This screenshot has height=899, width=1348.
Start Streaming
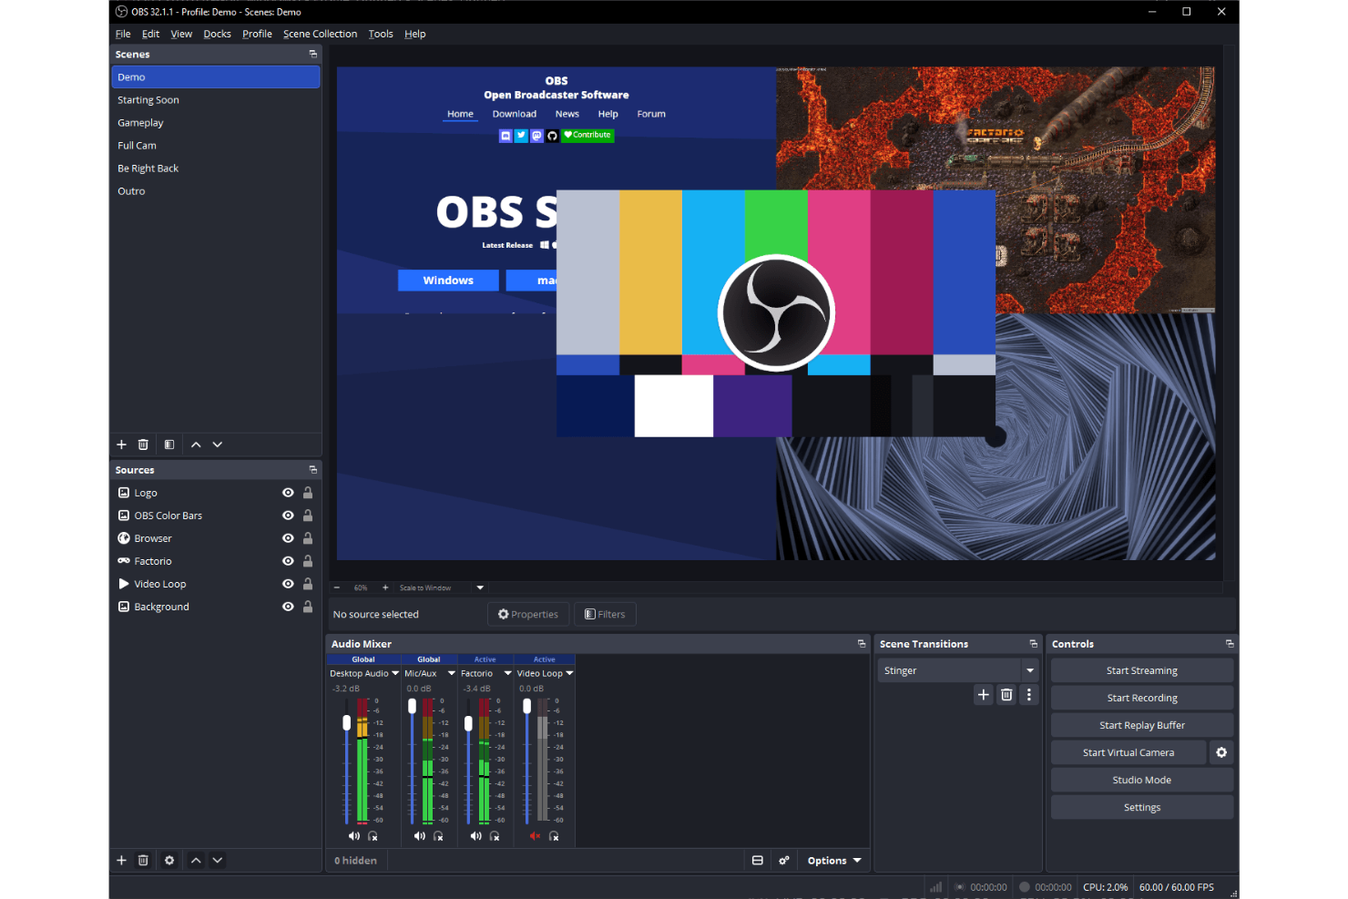point(1141,669)
